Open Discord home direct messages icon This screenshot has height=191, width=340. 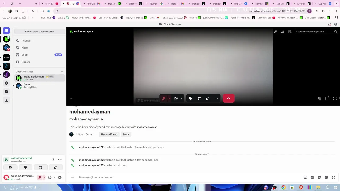[x=6, y=31]
